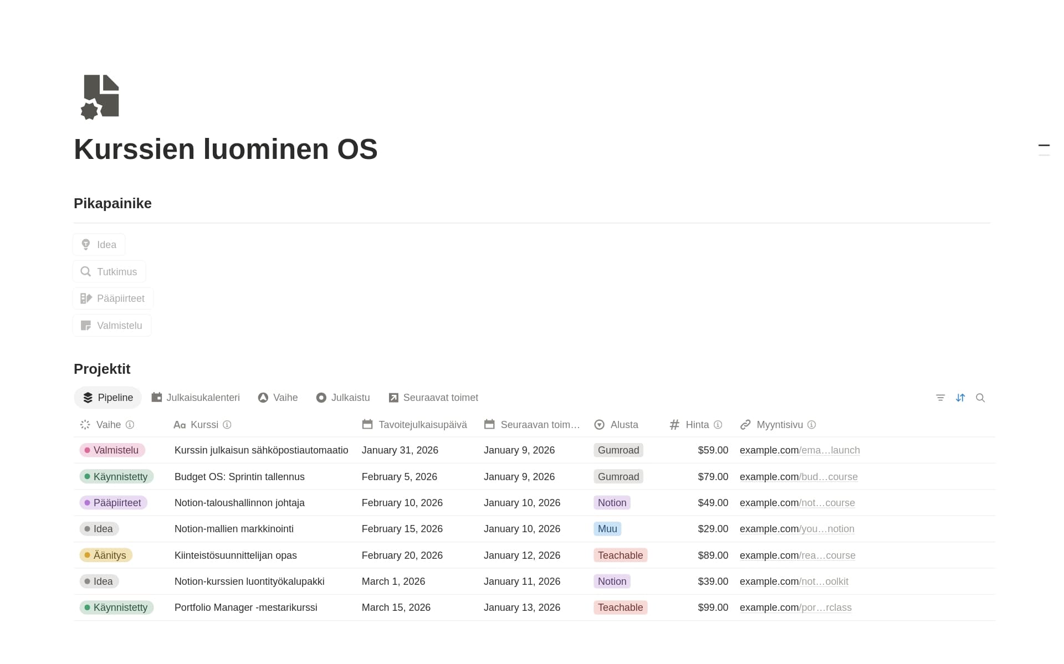Click the Pääpiirteet quick button
This screenshot has height=664, width=1064.
click(113, 298)
